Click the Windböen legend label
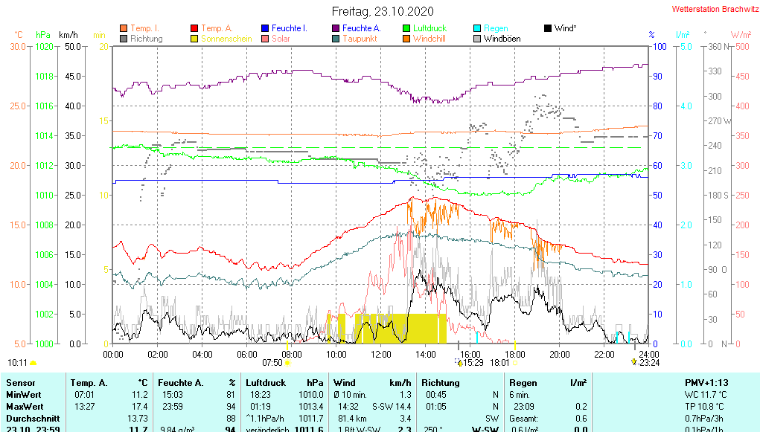Viewport: 760px width, 432px height. point(502,39)
